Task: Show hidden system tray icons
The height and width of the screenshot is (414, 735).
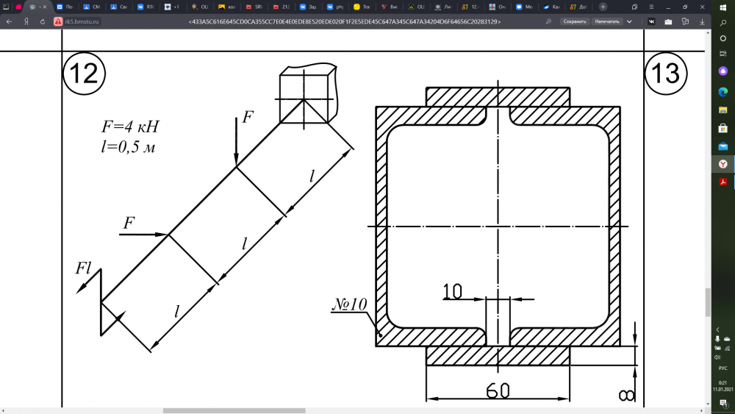Action: [x=717, y=329]
